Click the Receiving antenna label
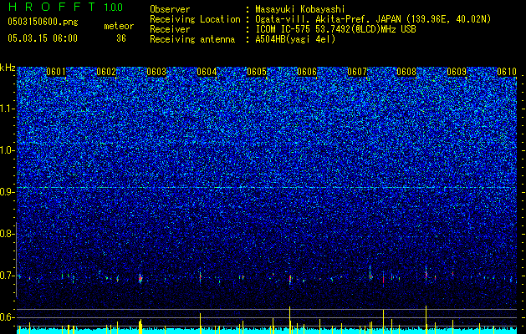The width and height of the screenshot is (526, 334). [192, 39]
